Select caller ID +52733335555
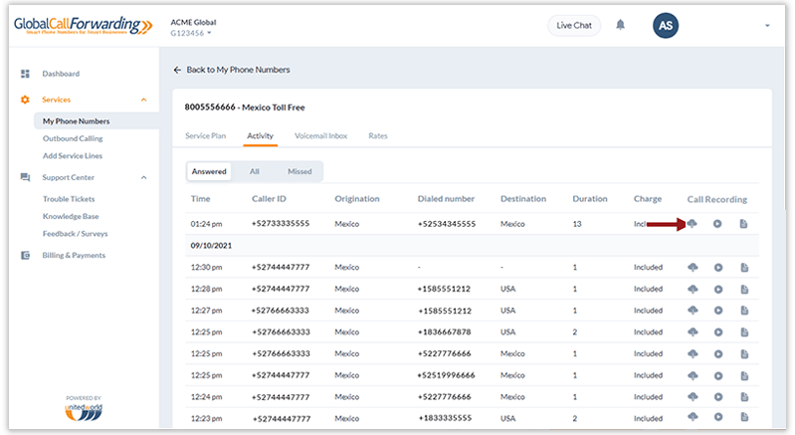Screen dimensions: 795x435 (281, 224)
